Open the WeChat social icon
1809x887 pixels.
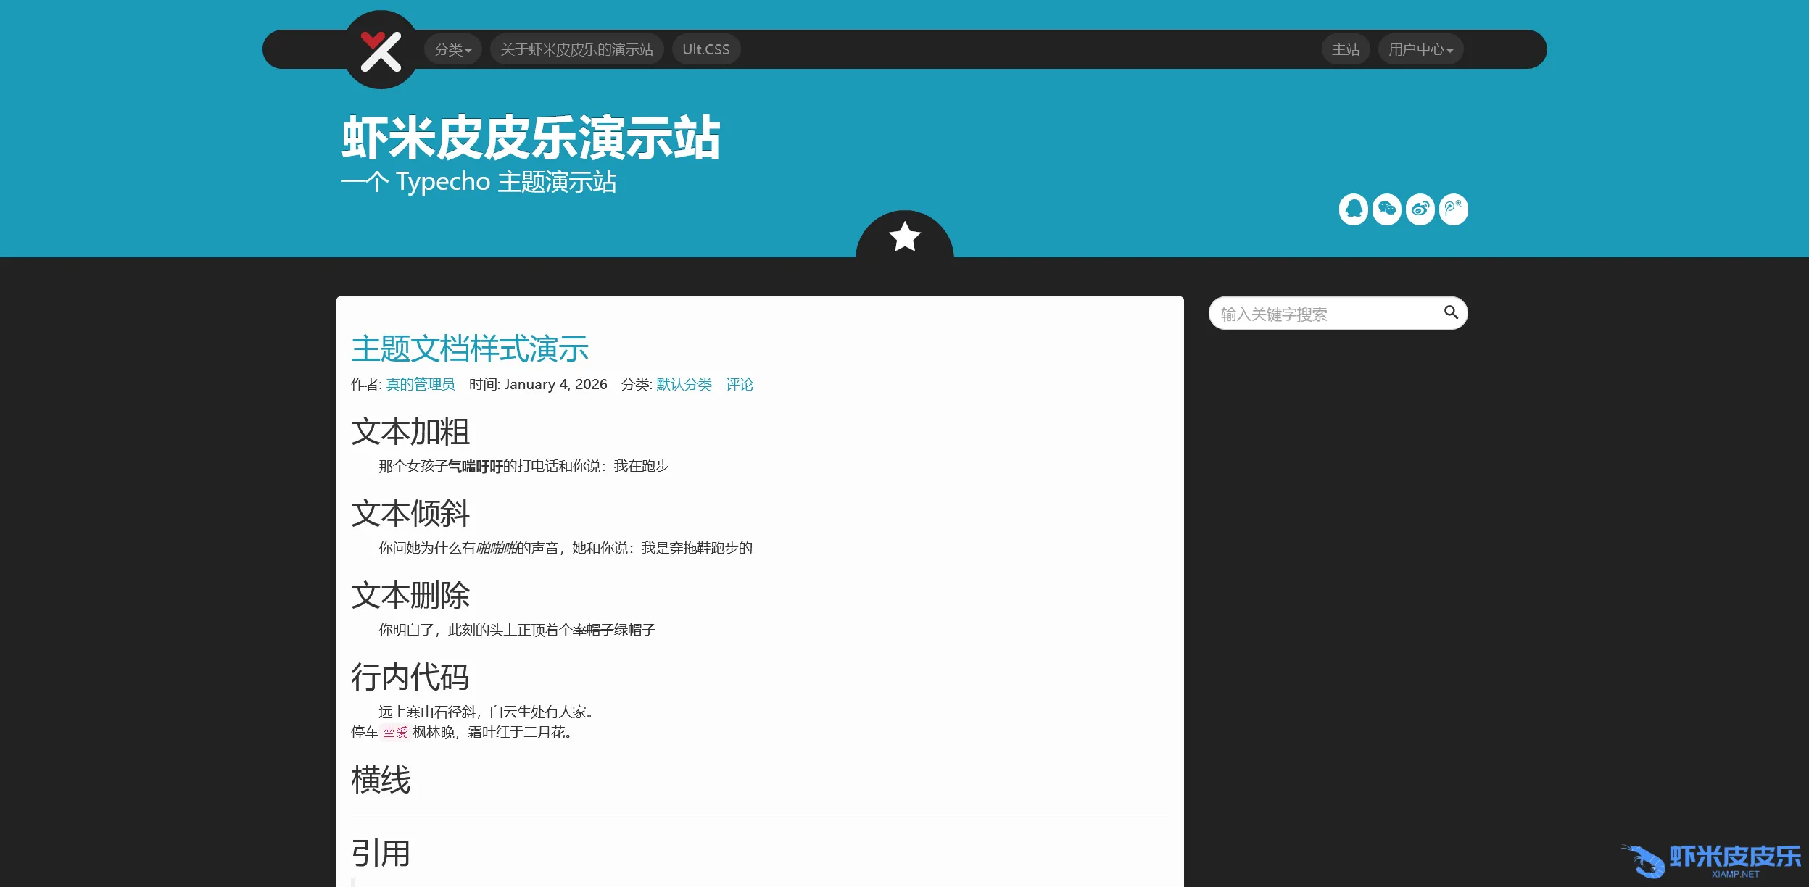(x=1386, y=209)
